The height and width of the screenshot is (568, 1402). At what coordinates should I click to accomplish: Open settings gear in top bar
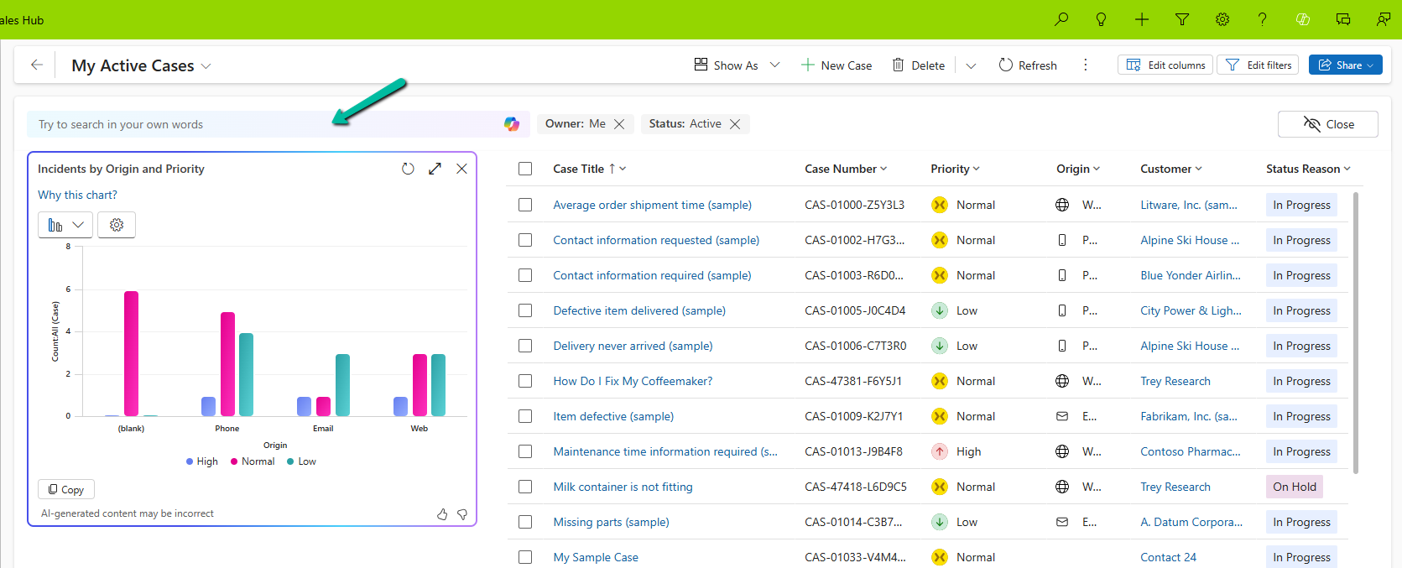(1222, 19)
